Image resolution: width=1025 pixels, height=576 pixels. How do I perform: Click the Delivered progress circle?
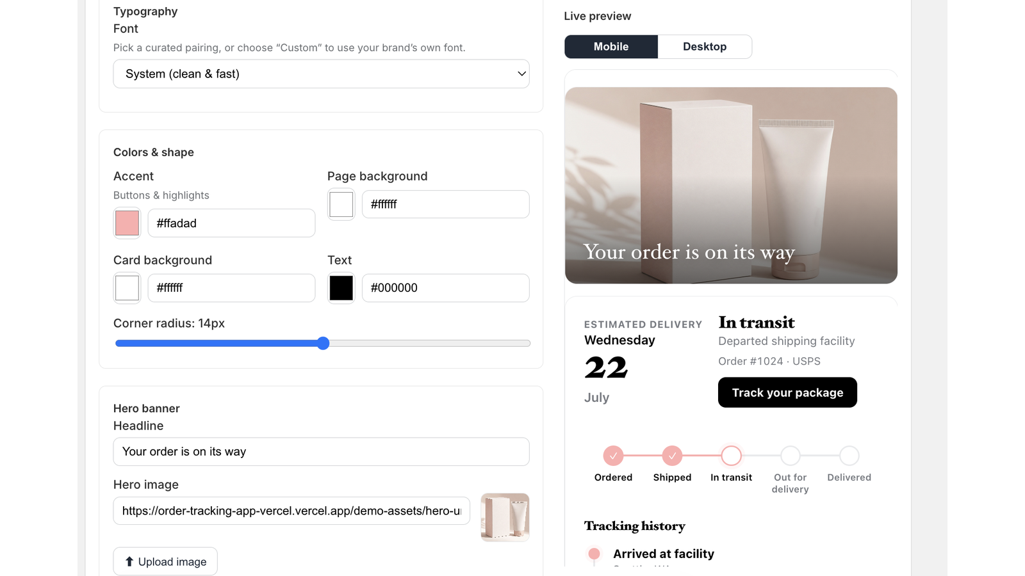(x=849, y=456)
